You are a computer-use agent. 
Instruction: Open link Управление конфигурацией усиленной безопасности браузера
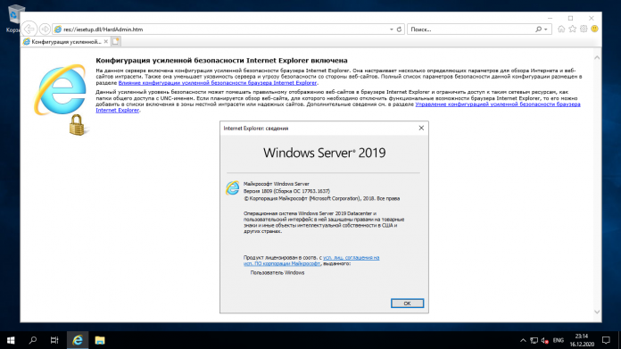tap(498, 104)
